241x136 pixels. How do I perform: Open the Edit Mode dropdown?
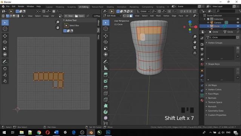[112, 16]
